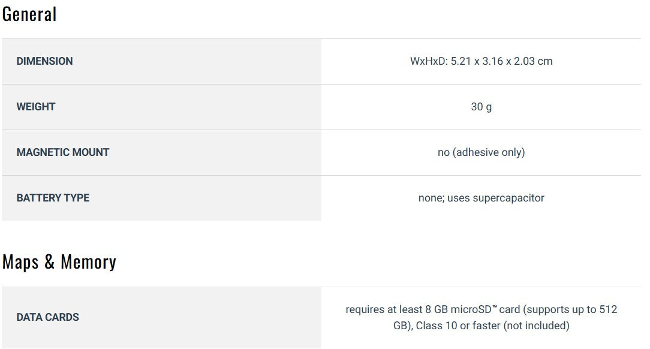Screen dimensions: 650x349
Task: Select the WEIGHT row label
Action: 36,107
